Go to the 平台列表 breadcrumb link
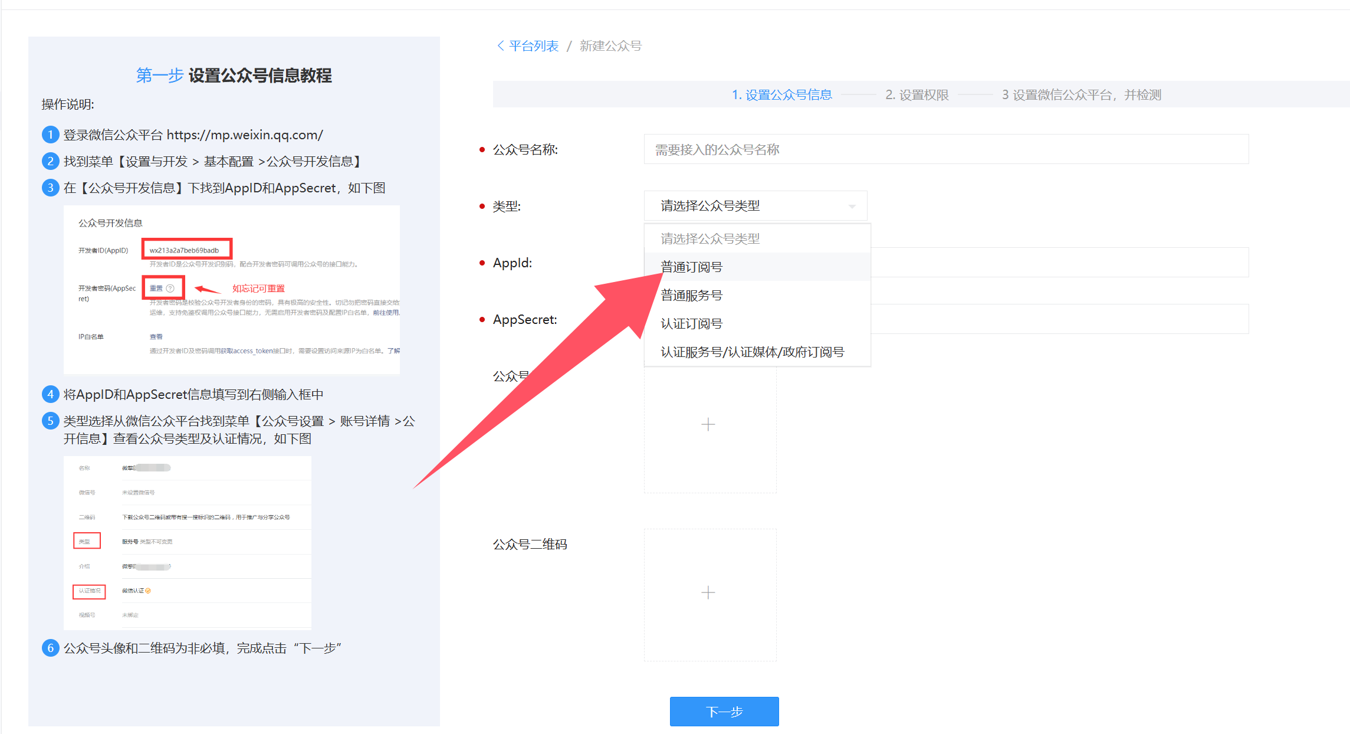1350x734 pixels. coord(533,46)
